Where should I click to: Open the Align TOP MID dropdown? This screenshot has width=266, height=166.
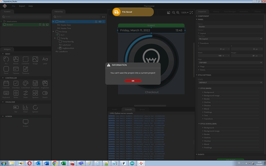coord(230,63)
